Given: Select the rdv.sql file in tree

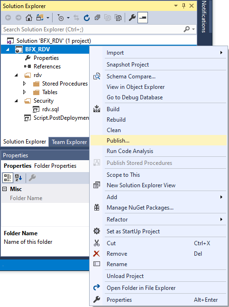Looking at the screenshot, I should 50,109.
